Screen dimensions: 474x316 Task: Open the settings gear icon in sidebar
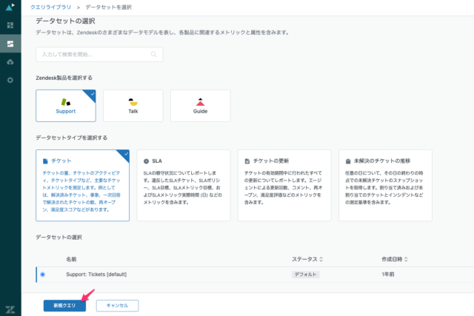click(10, 80)
